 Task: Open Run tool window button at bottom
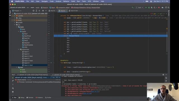14,98
